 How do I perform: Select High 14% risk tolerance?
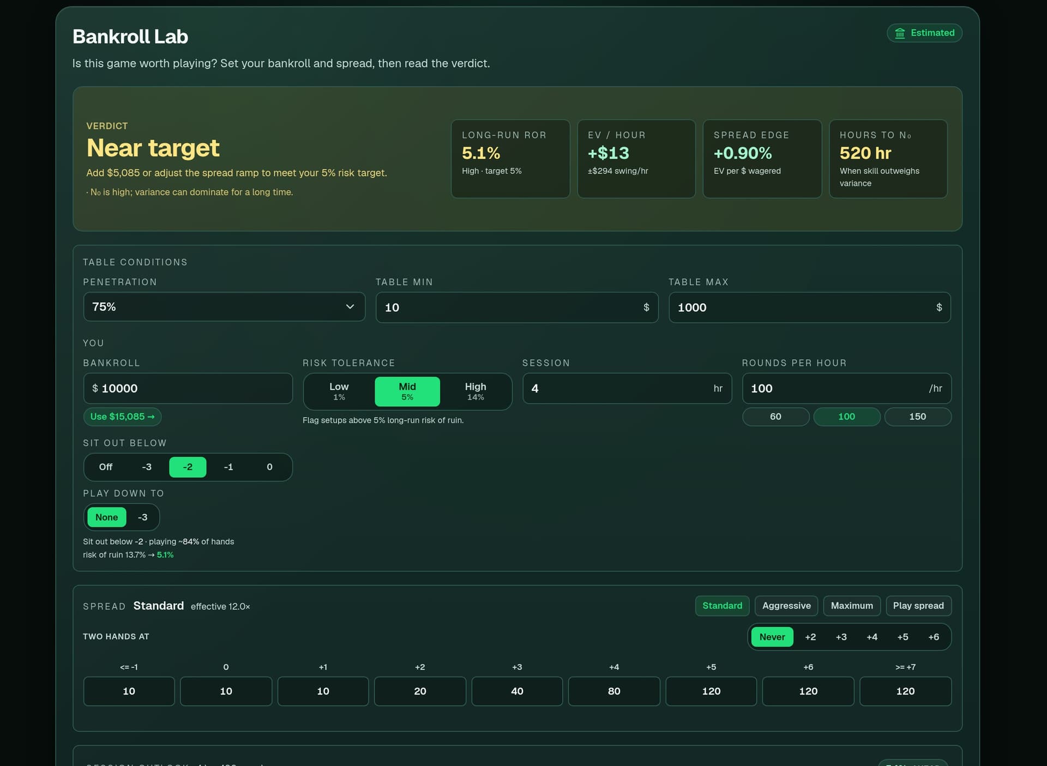(475, 391)
